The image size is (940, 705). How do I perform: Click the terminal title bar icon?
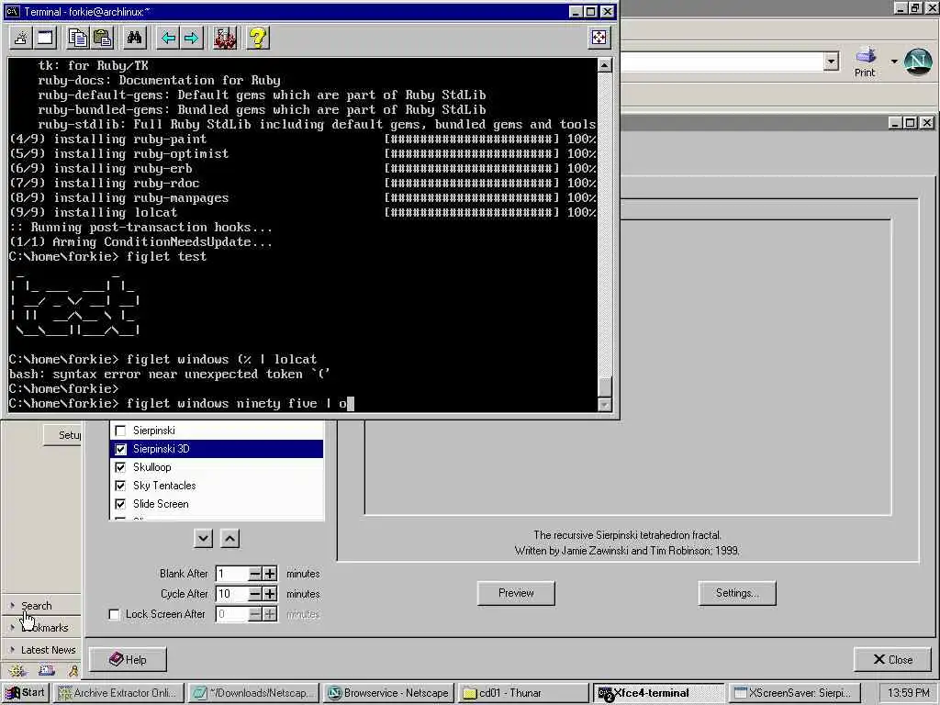coord(13,11)
